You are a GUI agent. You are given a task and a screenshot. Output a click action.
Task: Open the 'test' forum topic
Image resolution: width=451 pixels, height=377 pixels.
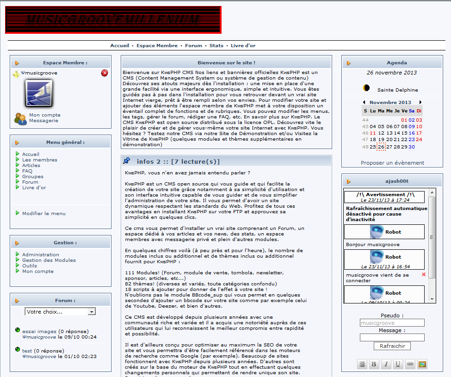27,351
